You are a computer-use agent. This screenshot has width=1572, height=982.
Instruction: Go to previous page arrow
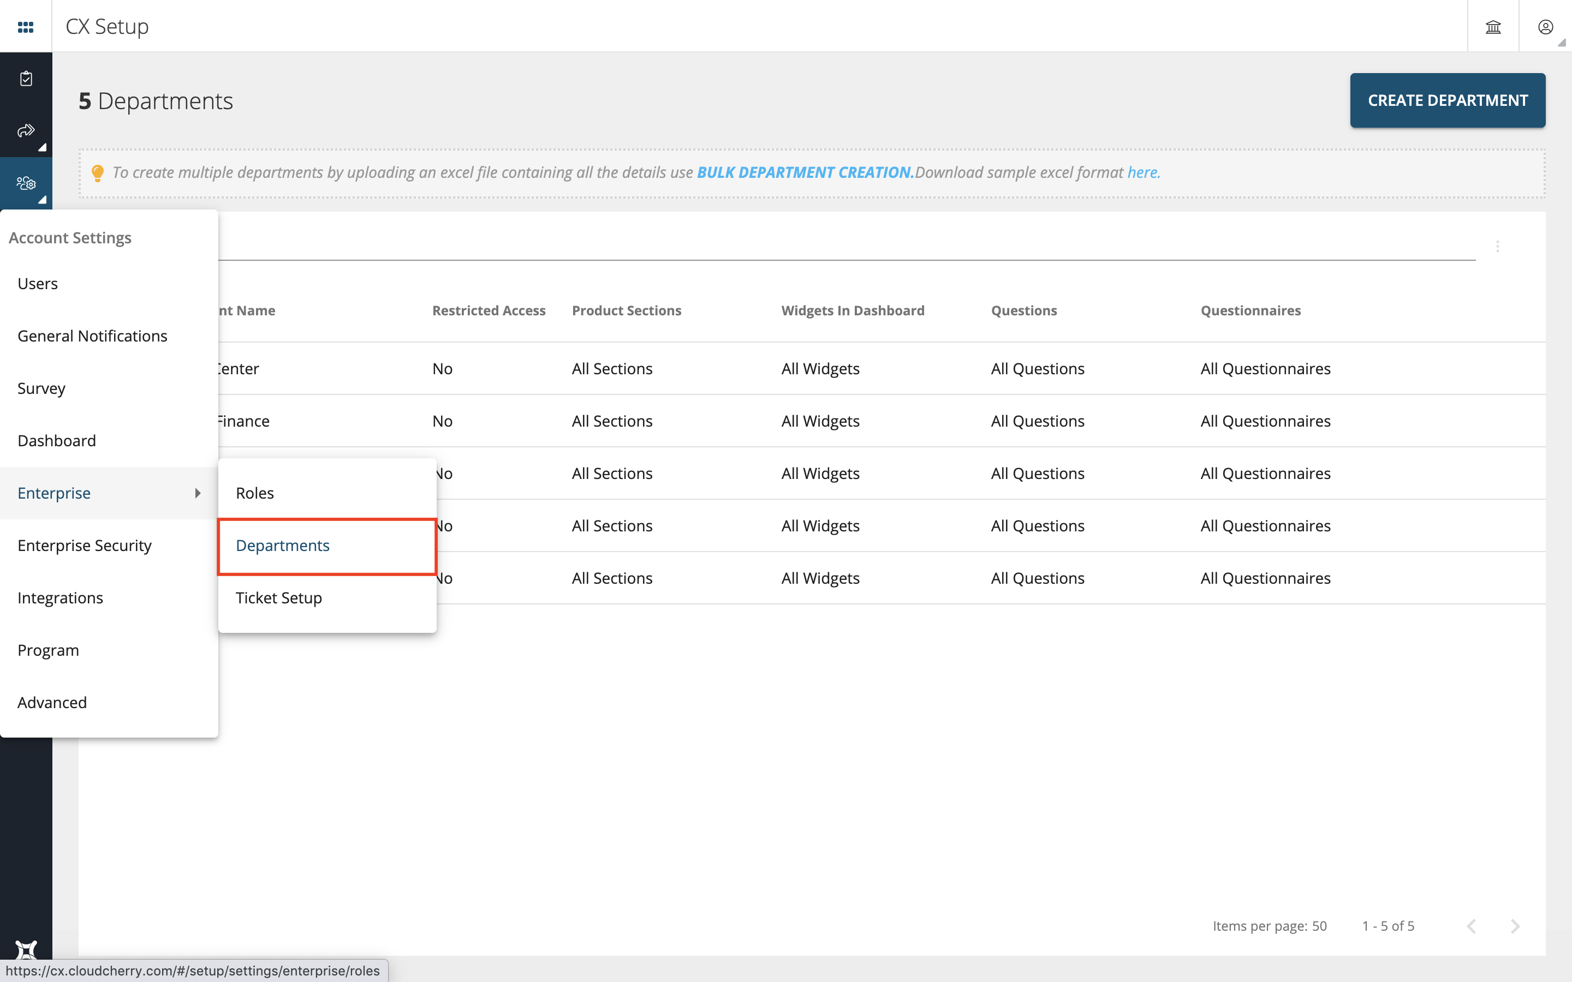1472,926
